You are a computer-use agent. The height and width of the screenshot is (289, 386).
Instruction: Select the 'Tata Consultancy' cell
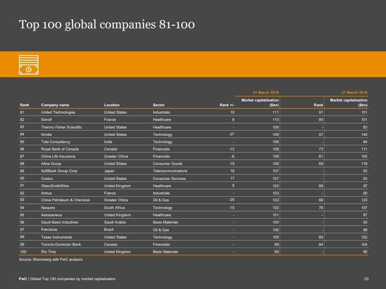[56, 142]
